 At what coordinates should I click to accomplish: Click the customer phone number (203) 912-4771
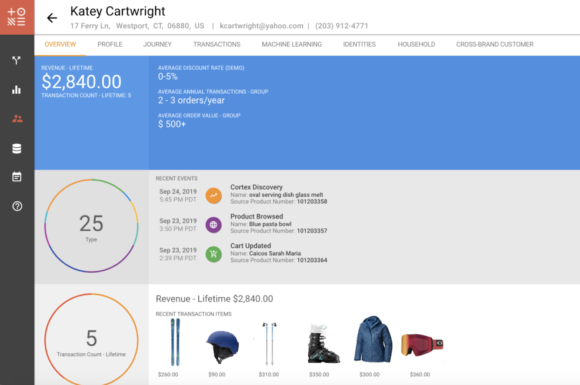[342, 26]
